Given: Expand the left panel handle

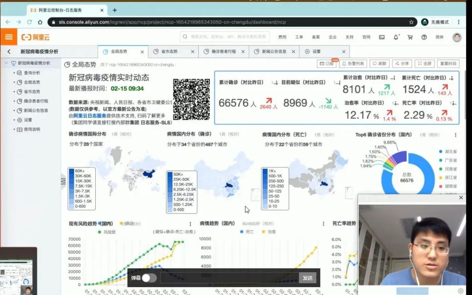Looking at the screenshot, I should pyautogui.click(x=63, y=181).
